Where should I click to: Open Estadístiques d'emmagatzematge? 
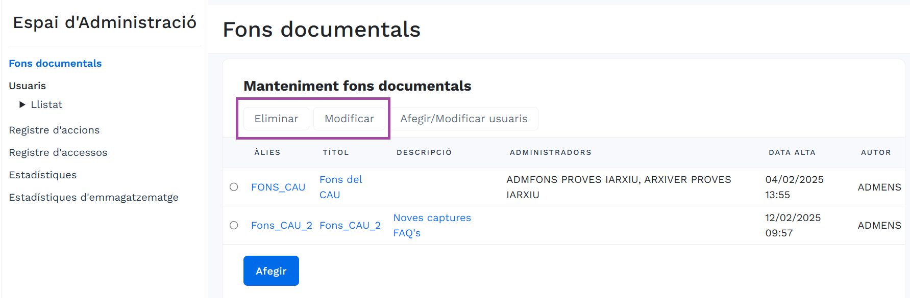pyautogui.click(x=93, y=197)
